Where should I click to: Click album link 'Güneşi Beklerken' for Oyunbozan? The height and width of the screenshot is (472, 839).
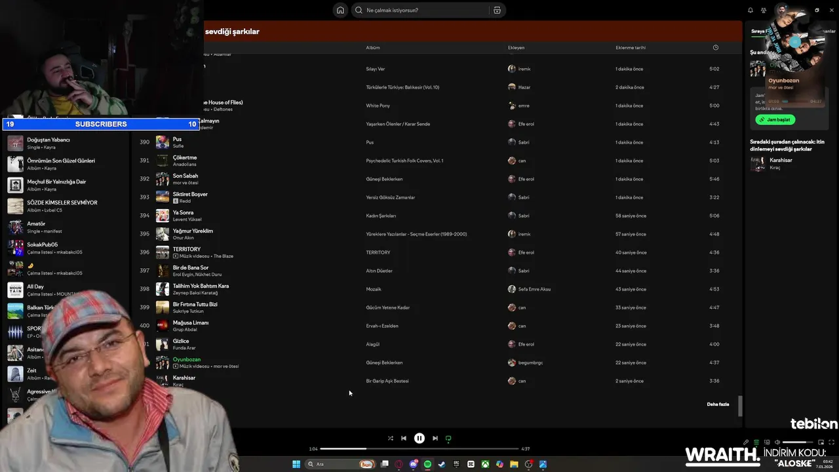click(x=384, y=363)
